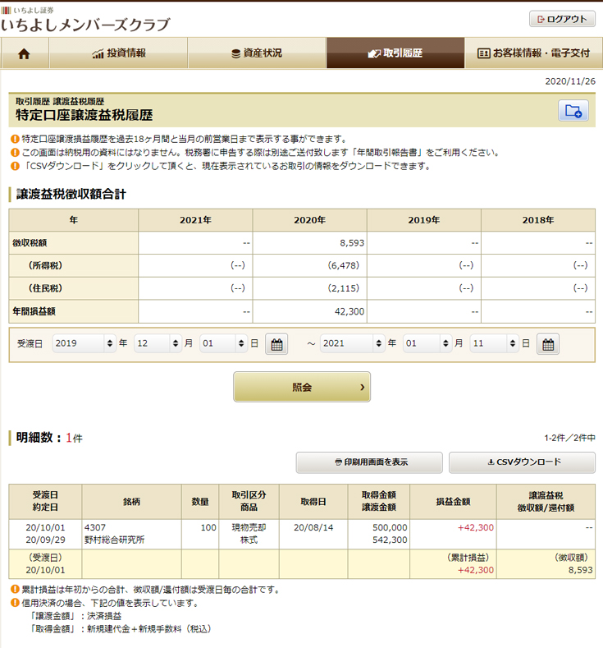603x648 pixels.
Task: Expand the end day 11 dropdown
Action: pyautogui.click(x=492, y=344)
